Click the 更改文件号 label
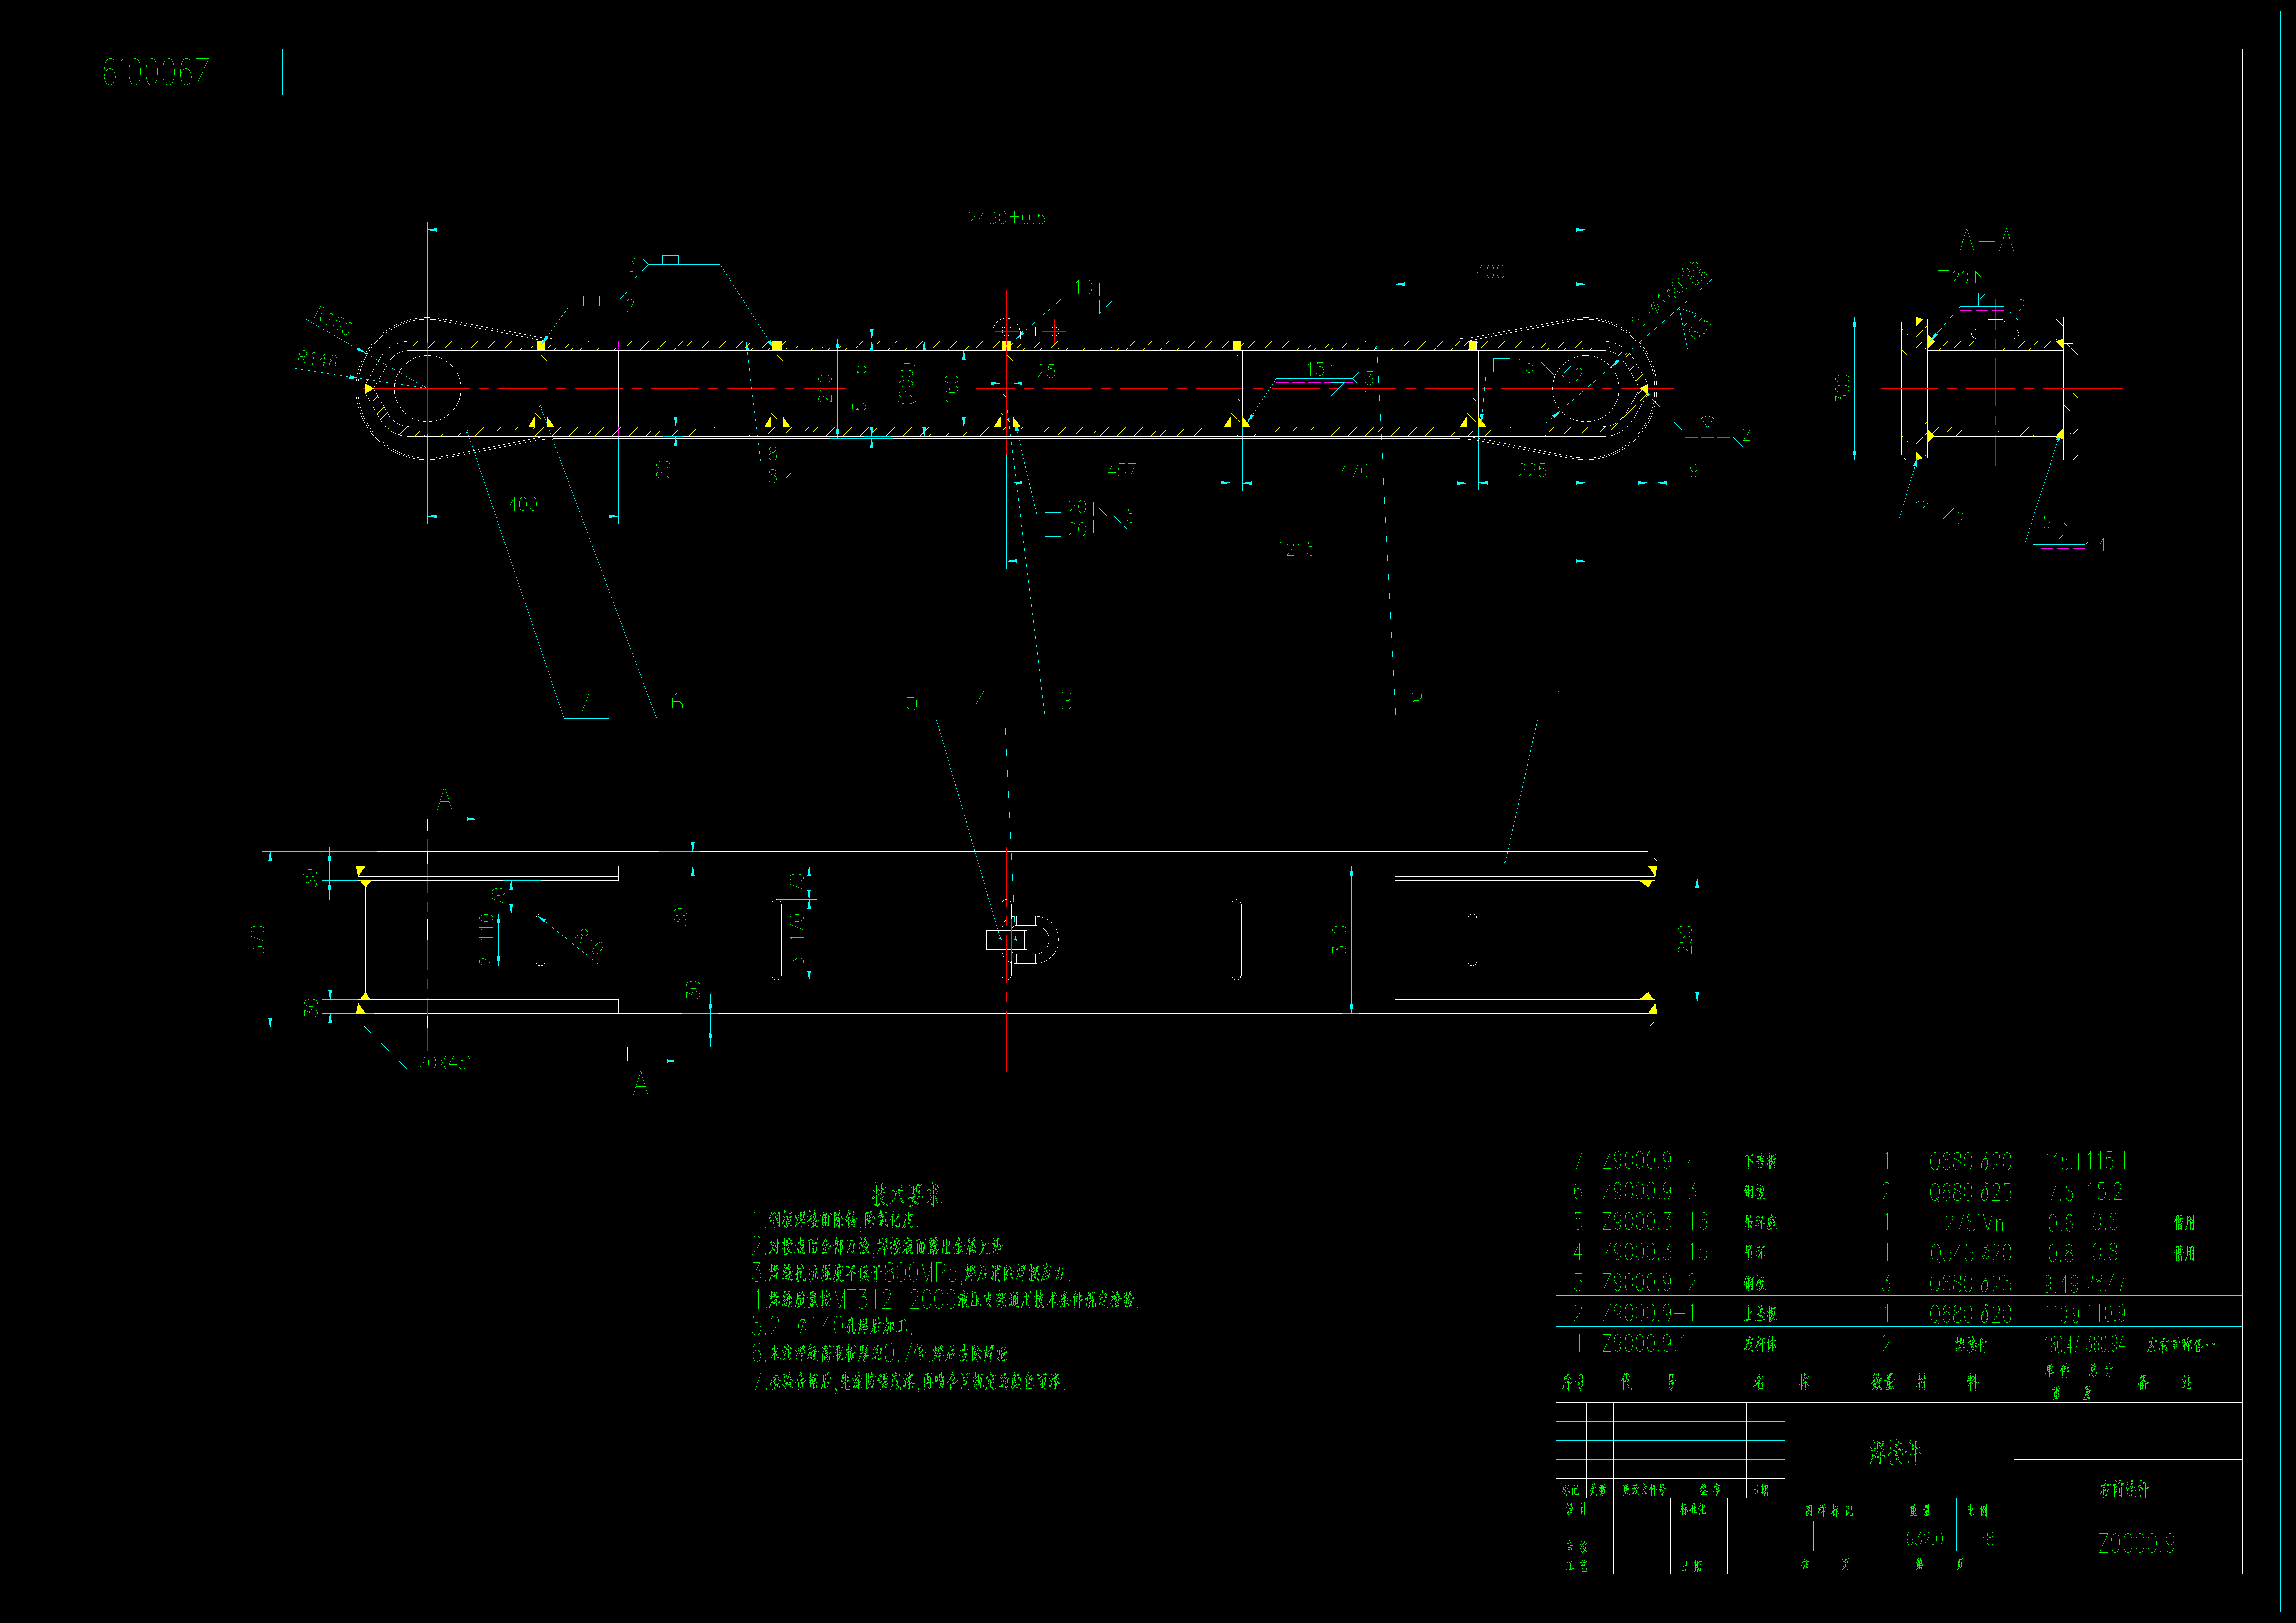2296x1623 pixels. tap(1644, 1490)
